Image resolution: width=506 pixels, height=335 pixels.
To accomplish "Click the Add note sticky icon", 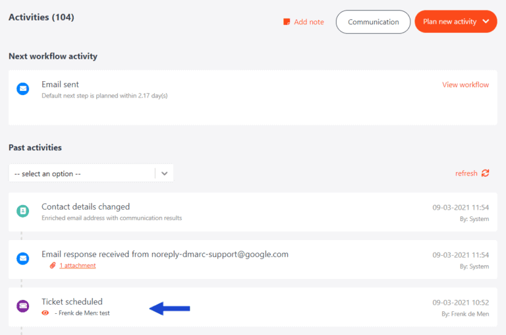I will point(287,22).
